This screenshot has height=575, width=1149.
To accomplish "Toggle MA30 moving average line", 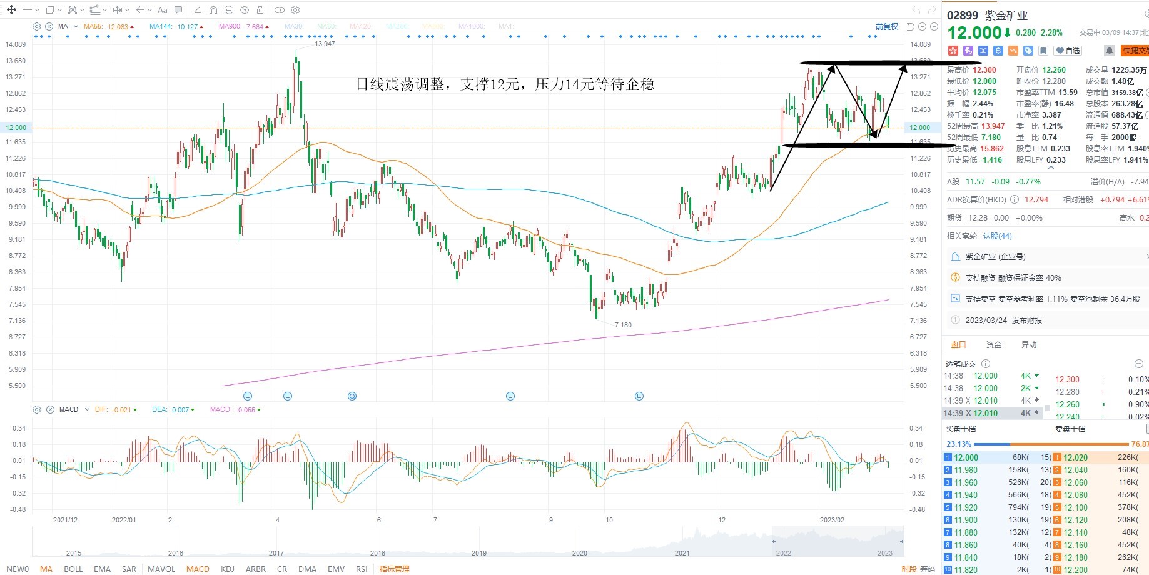I will click(294, 26).
